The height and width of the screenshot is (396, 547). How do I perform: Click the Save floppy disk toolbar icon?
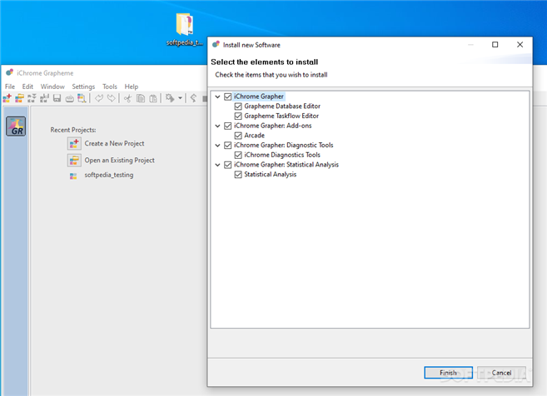[x=57, y=98]
